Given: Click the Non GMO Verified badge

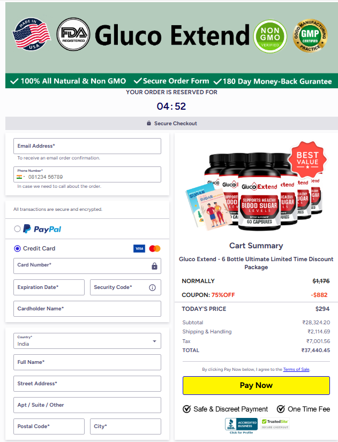Looking at the screenshot, I should click(270, 36).
